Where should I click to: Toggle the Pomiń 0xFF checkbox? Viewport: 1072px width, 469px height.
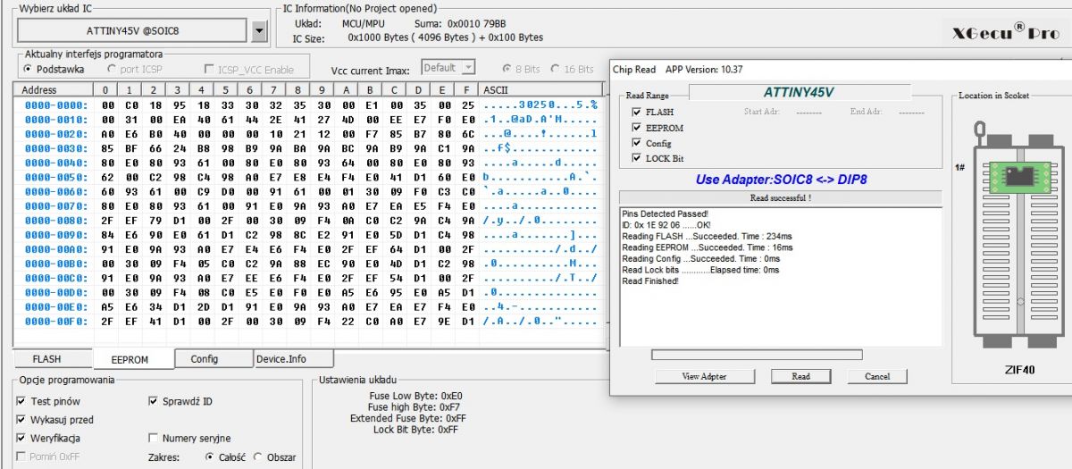pyautogui.click(x=21, y=456)
